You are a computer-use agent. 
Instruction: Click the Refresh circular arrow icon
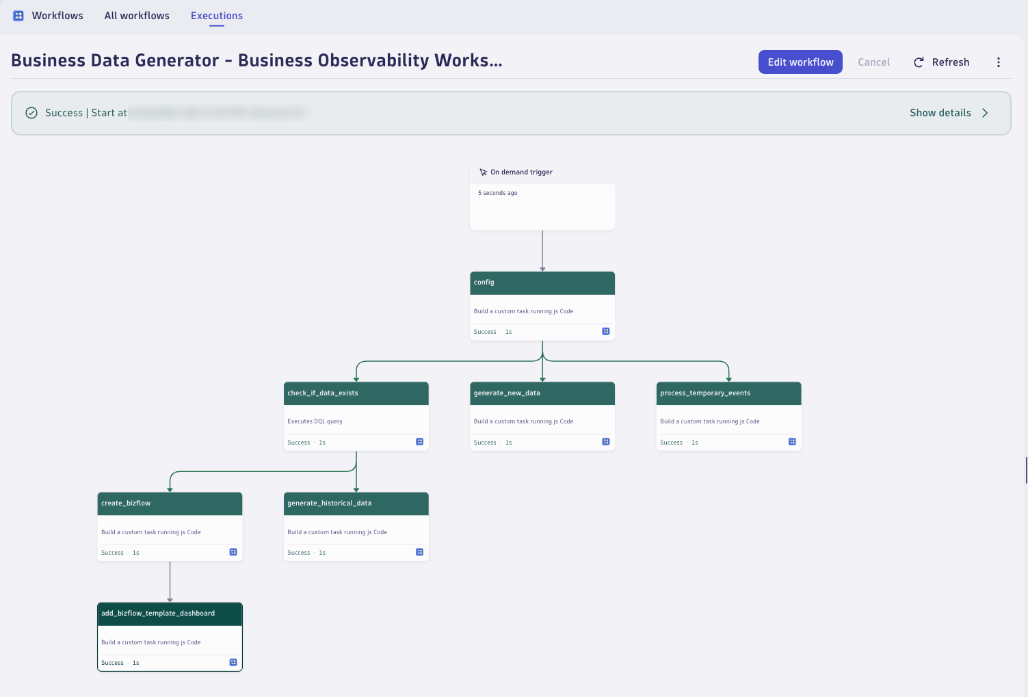coord(919,62)
